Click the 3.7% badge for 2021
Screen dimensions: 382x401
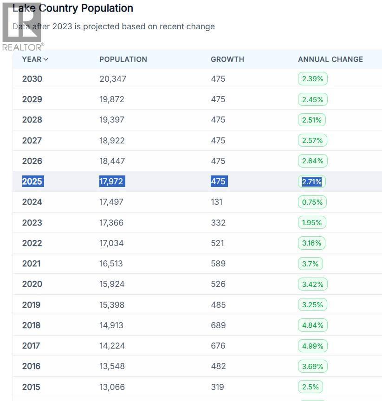pyautogui.click(x=310, y=264)
